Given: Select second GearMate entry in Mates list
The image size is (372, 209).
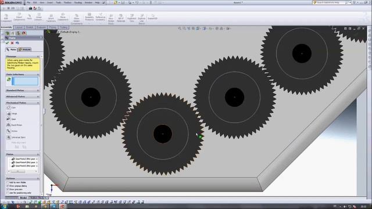Looking at the screenshot, I should (25, 163).
